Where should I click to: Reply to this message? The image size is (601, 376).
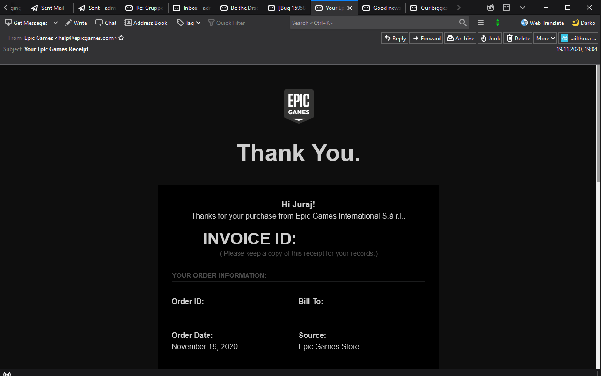(395, 39)
